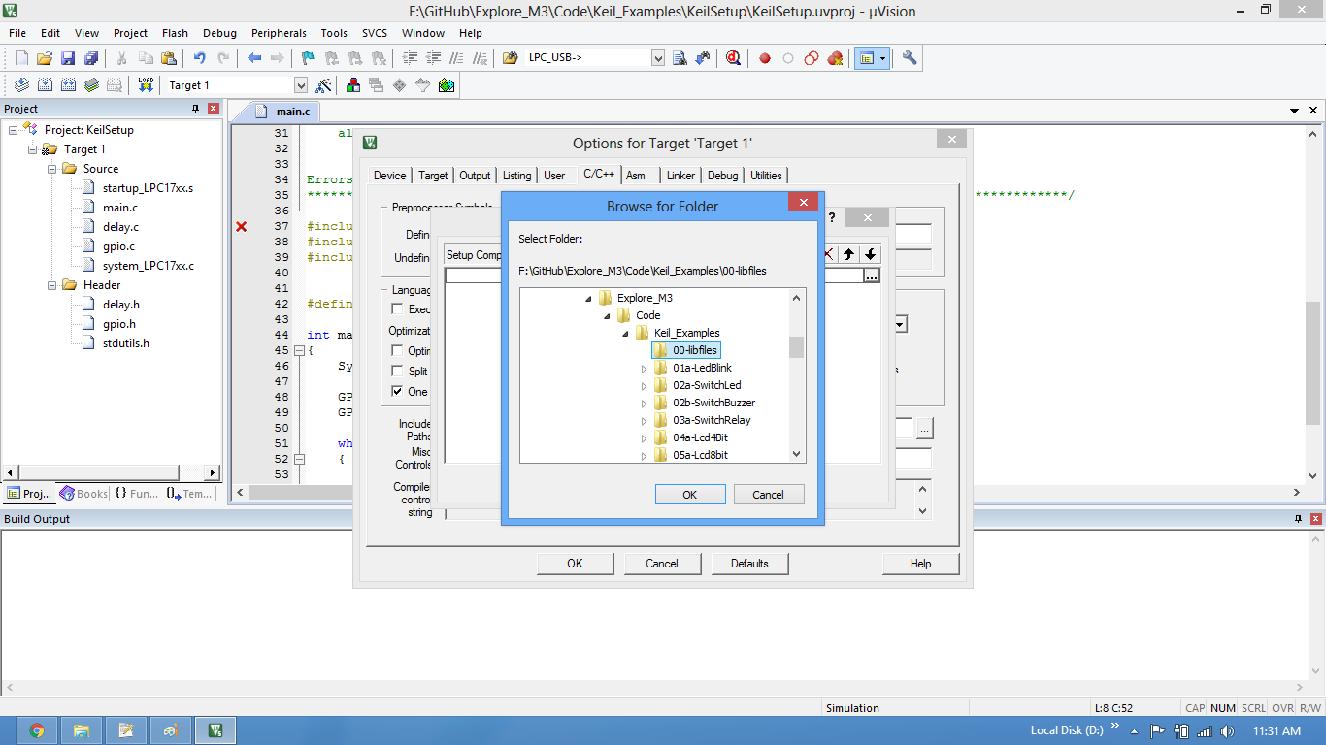Click the Save All icon in toolbar

coord(91,58)
